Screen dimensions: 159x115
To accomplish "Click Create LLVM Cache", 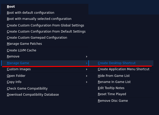I will tap(22, 50).
